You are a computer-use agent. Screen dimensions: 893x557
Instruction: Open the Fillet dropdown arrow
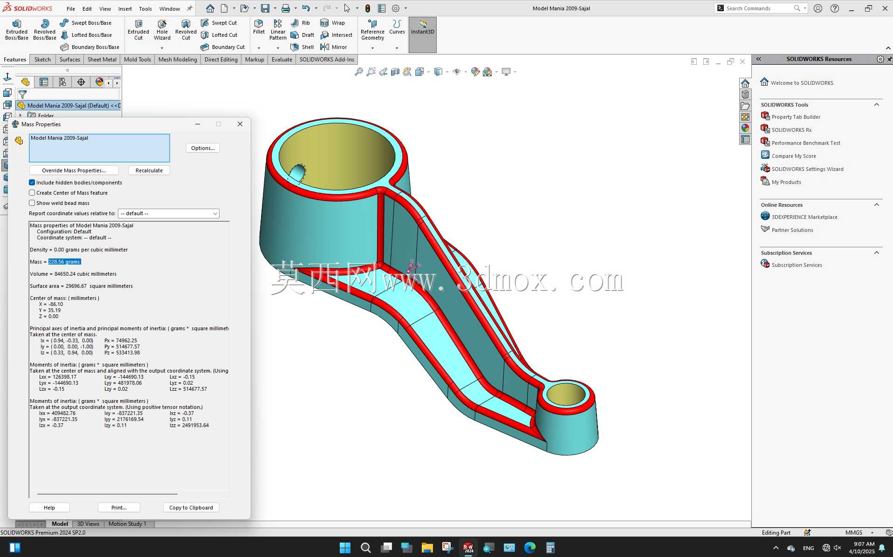click(x=259, y=48)
